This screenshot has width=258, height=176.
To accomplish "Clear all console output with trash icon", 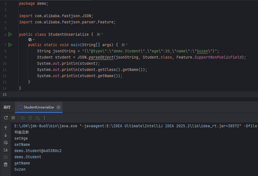I will click(x=6, y=164).
